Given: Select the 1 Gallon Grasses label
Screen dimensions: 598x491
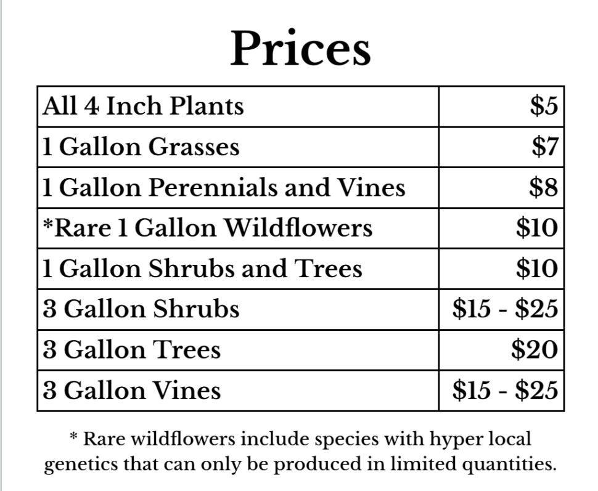Looking at the screenshot, I should pyautogui.click(x=141, y=147).
